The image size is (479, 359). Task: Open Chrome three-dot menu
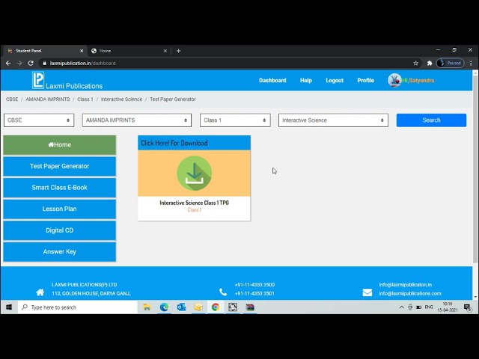coord(471,63)
